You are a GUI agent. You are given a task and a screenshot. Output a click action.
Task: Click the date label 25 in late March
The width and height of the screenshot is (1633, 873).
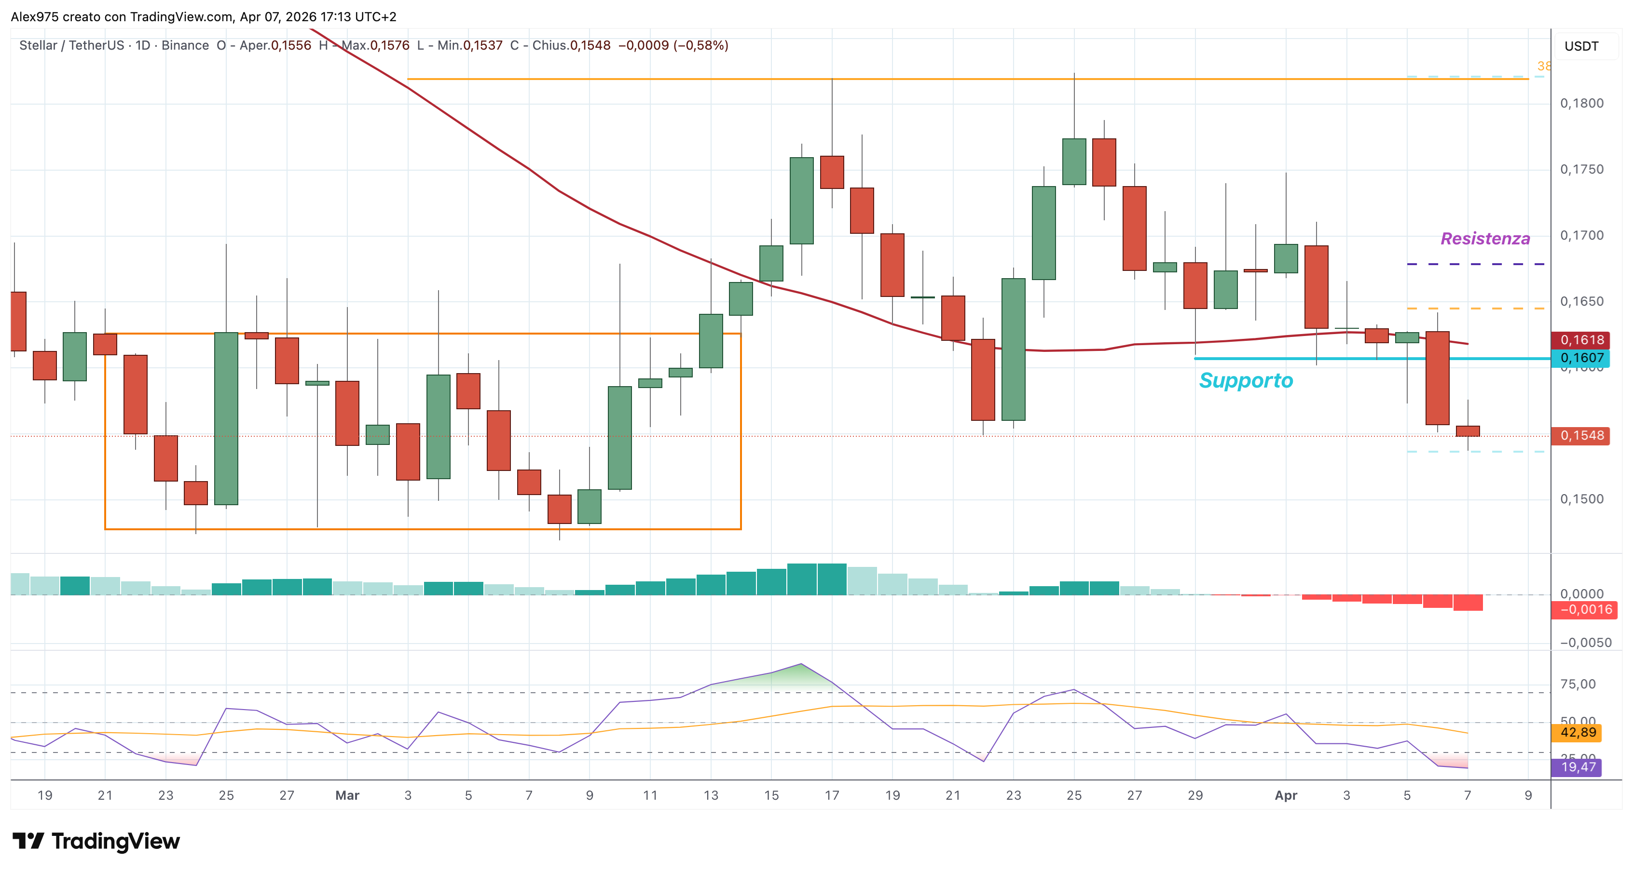[x=1074, y=796]
